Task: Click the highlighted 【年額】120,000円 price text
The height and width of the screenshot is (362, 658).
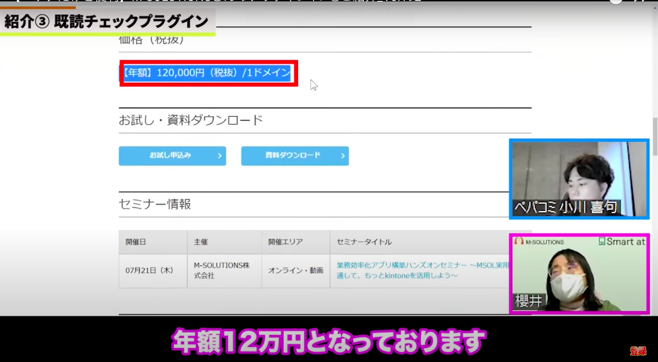Action: pos(207,73)
